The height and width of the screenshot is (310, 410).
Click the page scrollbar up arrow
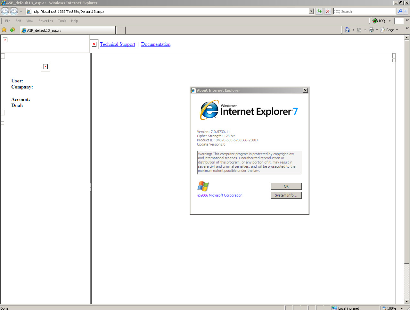tap(407, 38)
